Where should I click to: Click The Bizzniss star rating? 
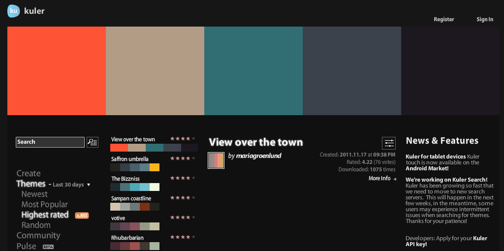183,178
